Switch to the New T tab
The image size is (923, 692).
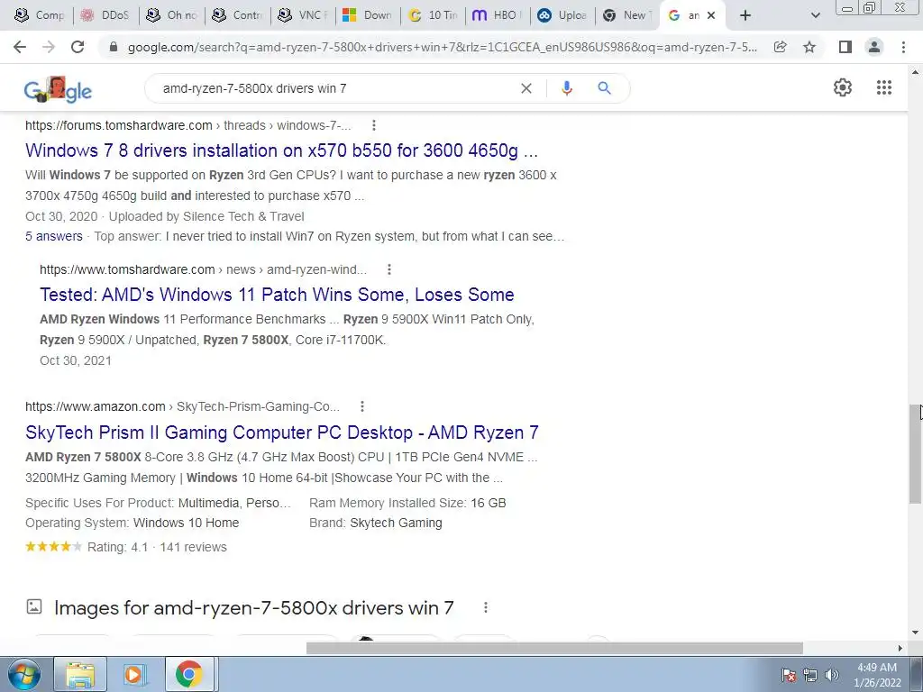point(627,15)
